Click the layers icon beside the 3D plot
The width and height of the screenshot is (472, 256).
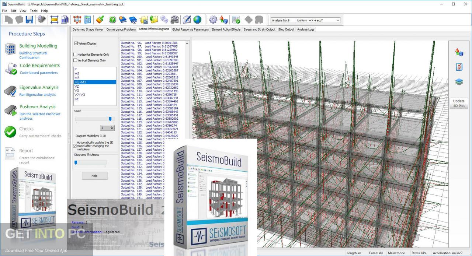point(459,82)
